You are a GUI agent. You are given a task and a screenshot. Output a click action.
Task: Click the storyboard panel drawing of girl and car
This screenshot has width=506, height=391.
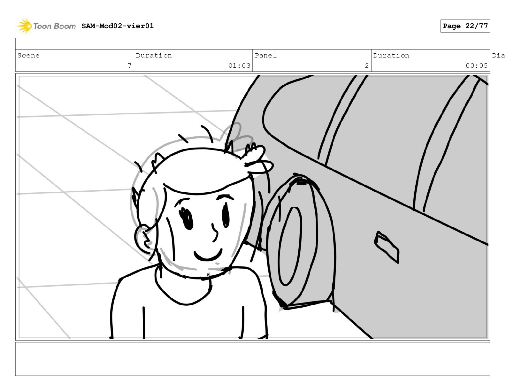(x=252, y=207)
